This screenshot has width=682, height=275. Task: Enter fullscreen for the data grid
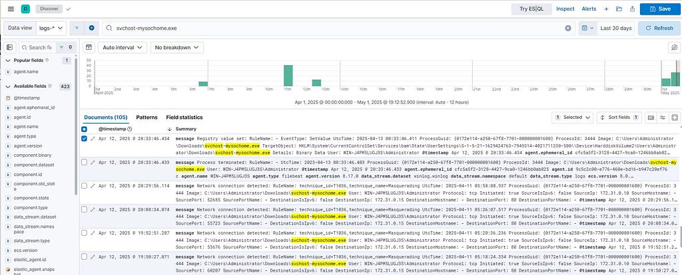click(x=675, y=117)
